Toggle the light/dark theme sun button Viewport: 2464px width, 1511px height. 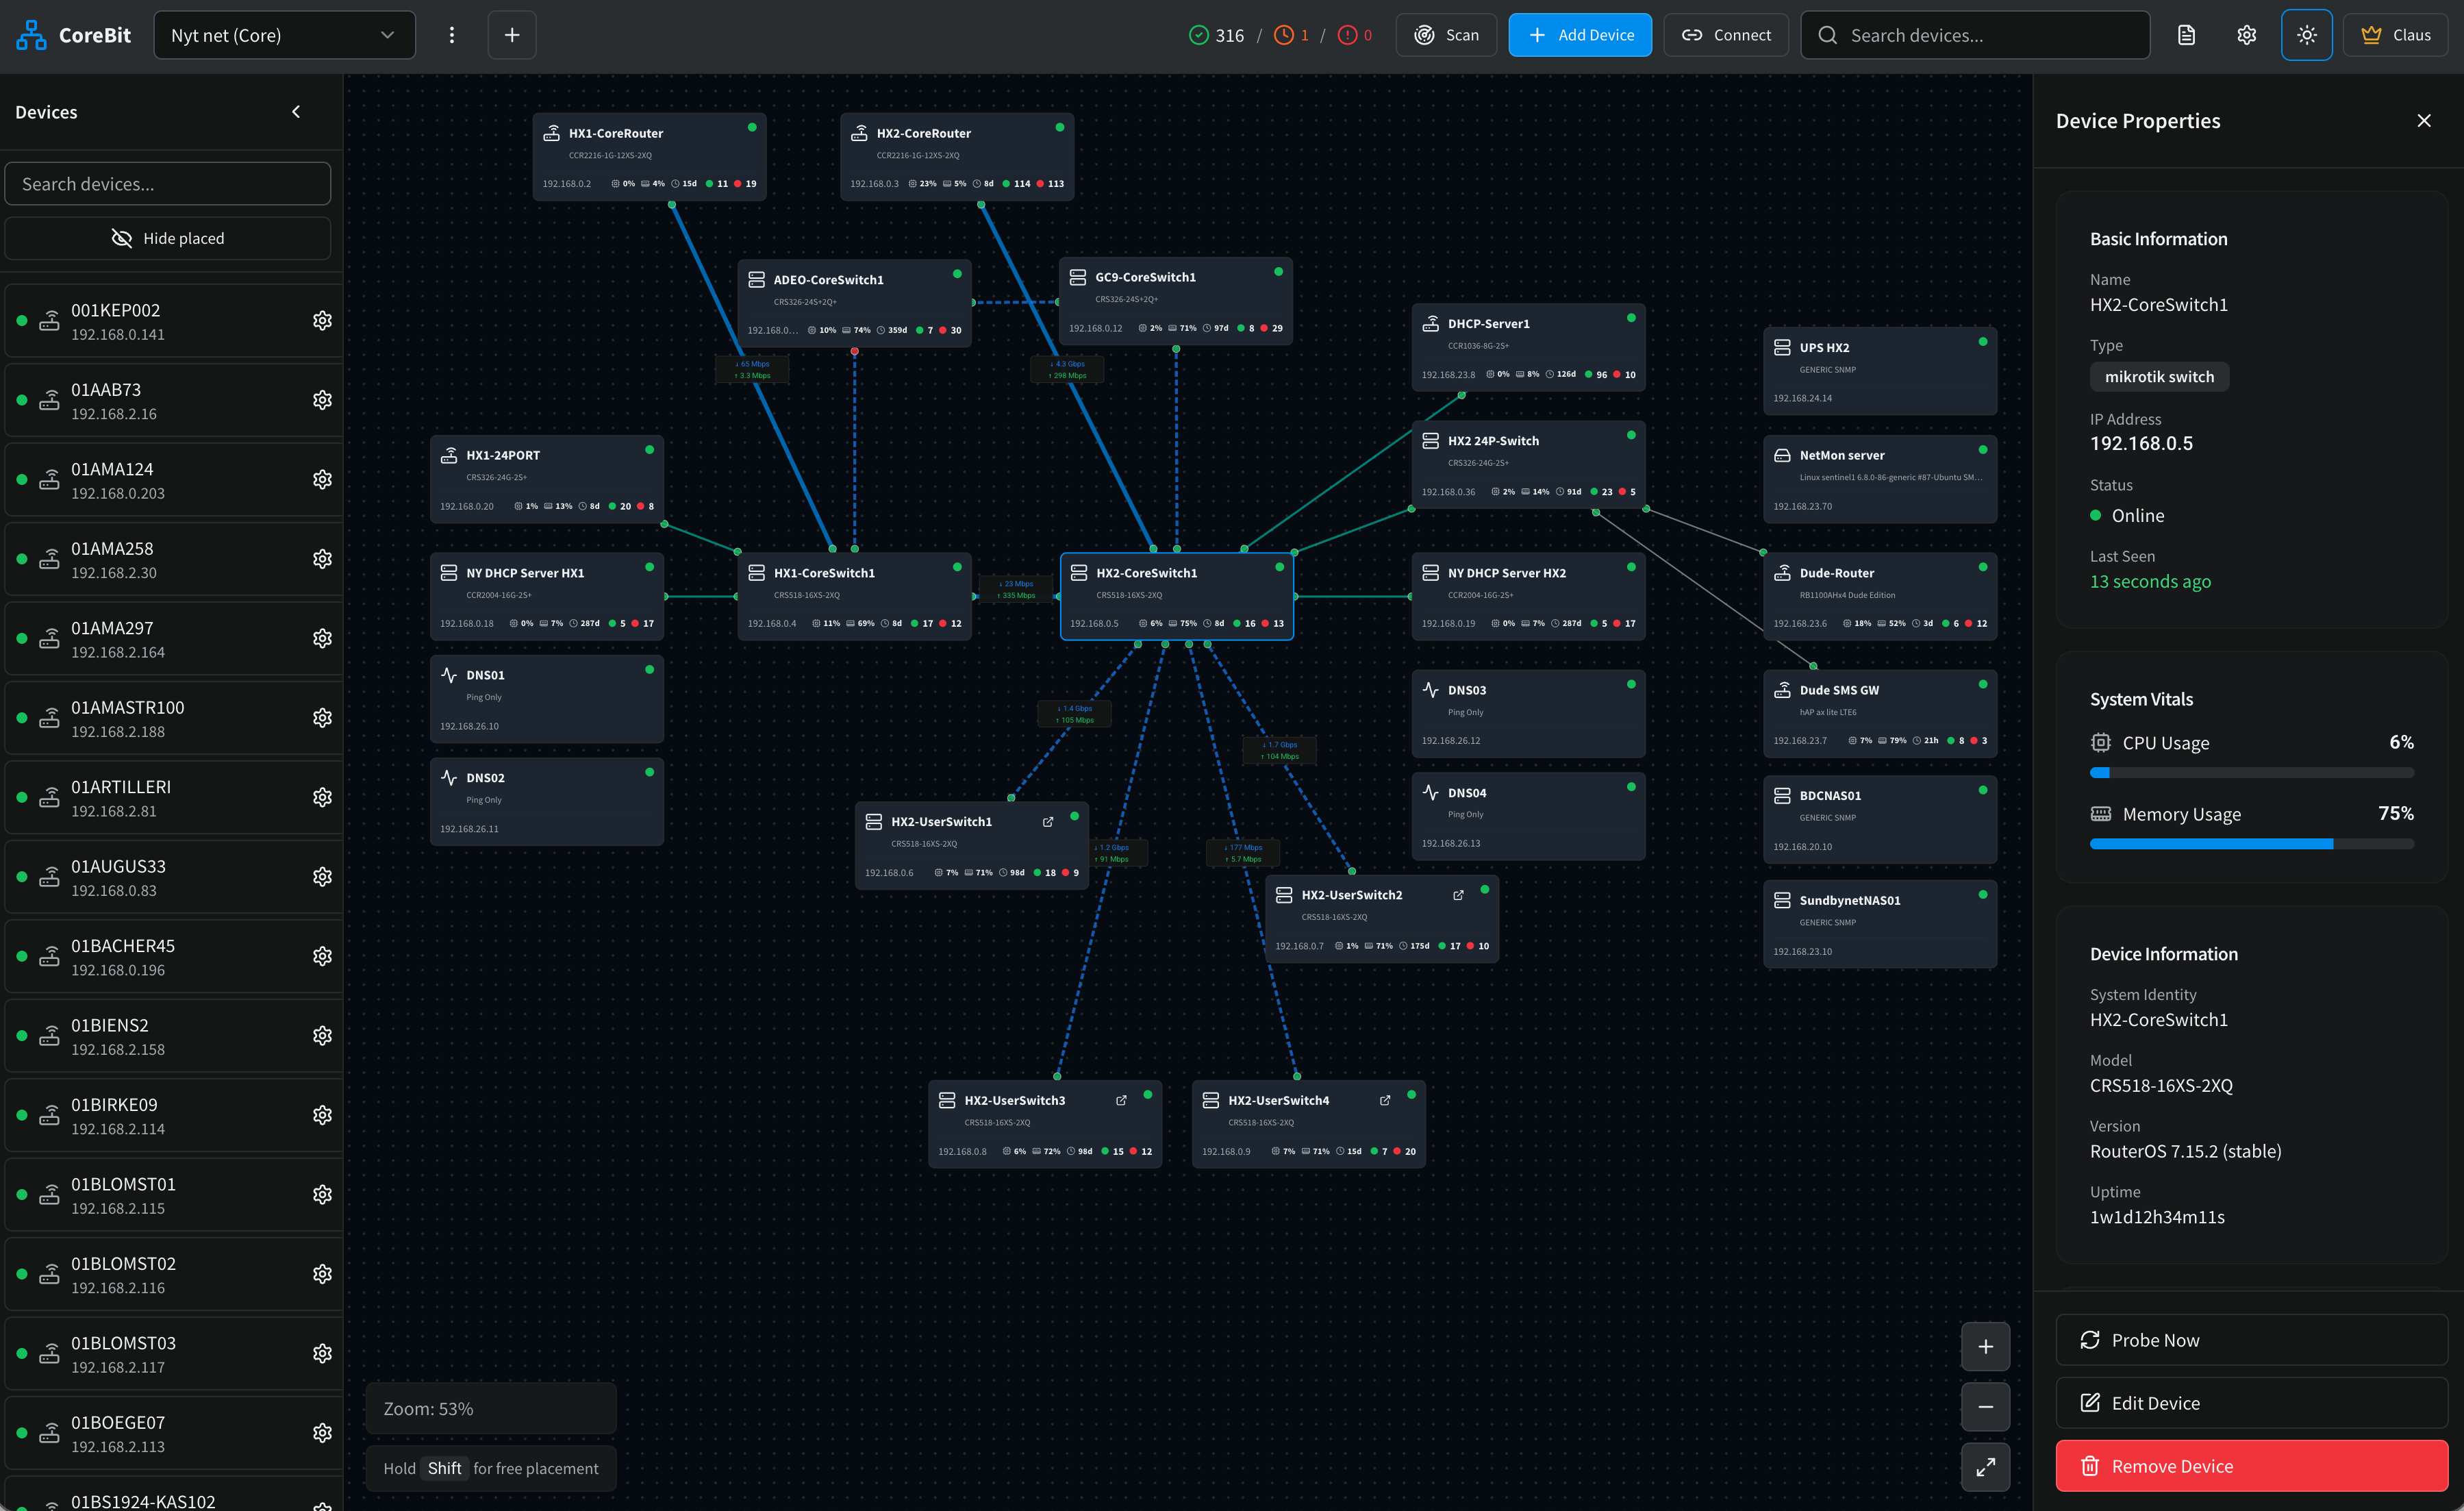[x=2306, y=35]
